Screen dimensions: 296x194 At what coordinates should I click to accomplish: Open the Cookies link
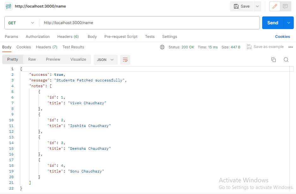(282, 37)
